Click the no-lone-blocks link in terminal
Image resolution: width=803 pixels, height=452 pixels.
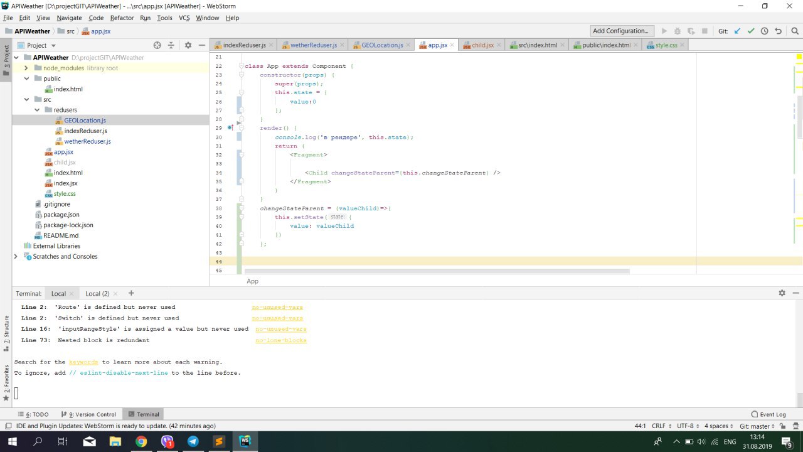pyautogui.click(x=280, y=340)
